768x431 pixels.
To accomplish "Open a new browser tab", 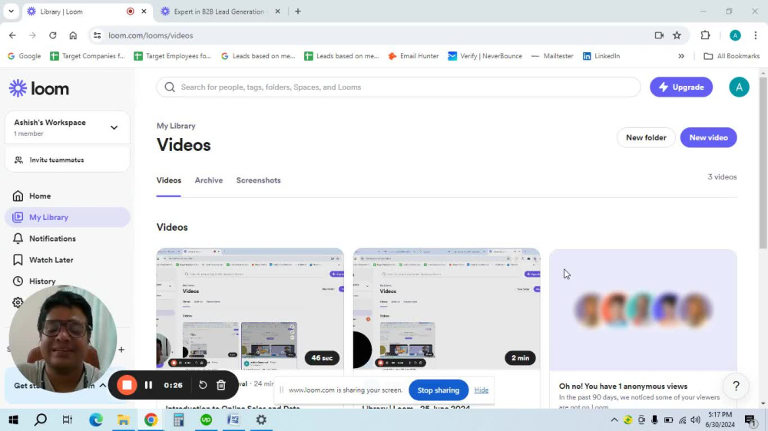I will 298,12.
